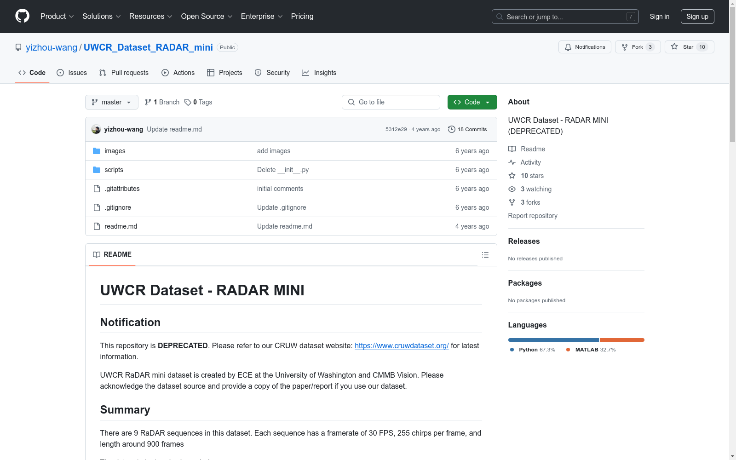
Task: Click the Notifications bell button
Action: click(585, 47)
